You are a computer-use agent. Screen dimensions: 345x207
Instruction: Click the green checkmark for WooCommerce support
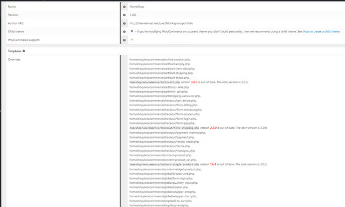coord(132,39)
